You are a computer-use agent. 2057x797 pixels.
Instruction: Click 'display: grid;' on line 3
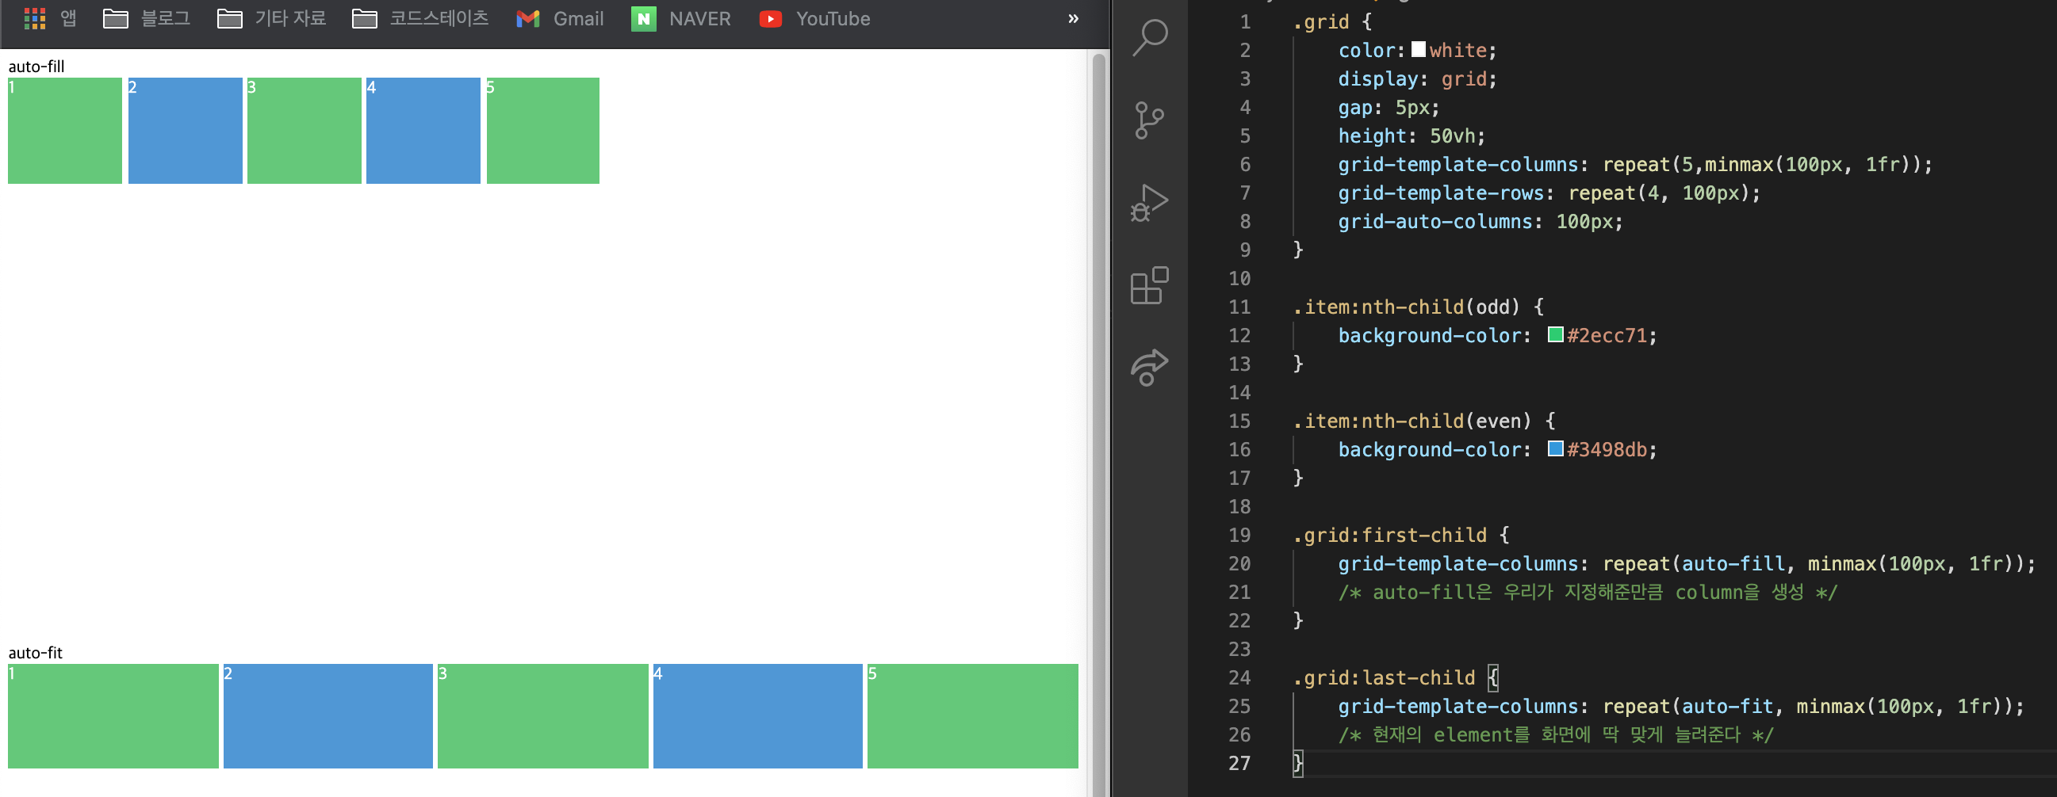pyautogui.click(x=1417, y=78)
